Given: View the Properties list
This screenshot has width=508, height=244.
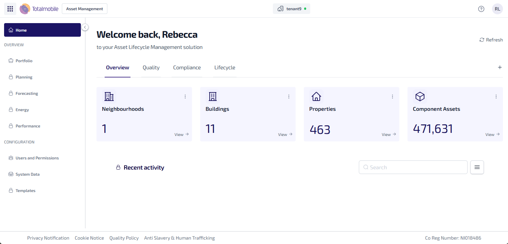Looking at the screenshot, I should click(389, 135).
